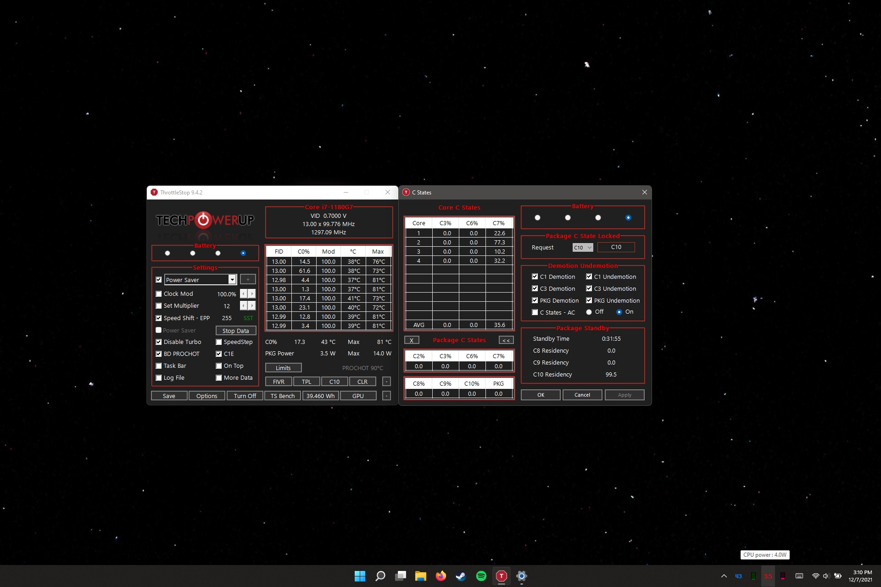Open Steam from the taskbar
The height and width of the screenshot is (587, 881).
click(461, 576)
